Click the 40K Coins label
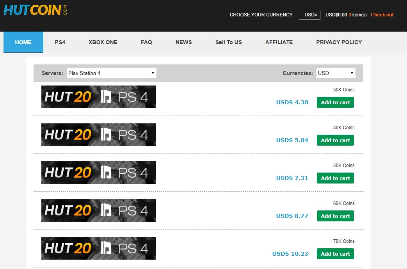 coord(344,128)
